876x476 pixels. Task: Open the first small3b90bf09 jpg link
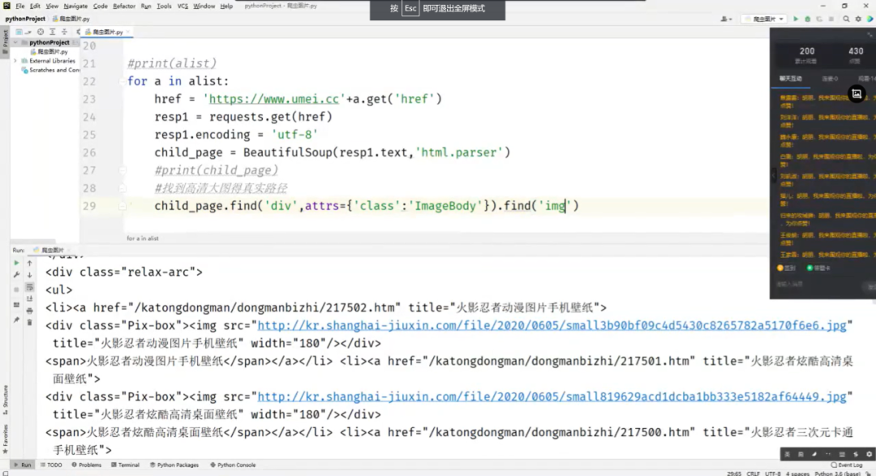click(552, 325)
